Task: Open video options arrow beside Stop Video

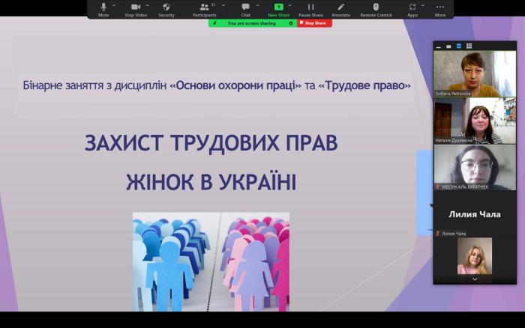Action: click(x=148, y=6)
